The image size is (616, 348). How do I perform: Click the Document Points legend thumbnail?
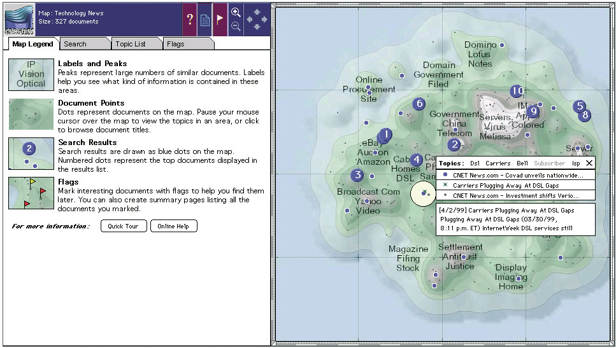point(31,114)
